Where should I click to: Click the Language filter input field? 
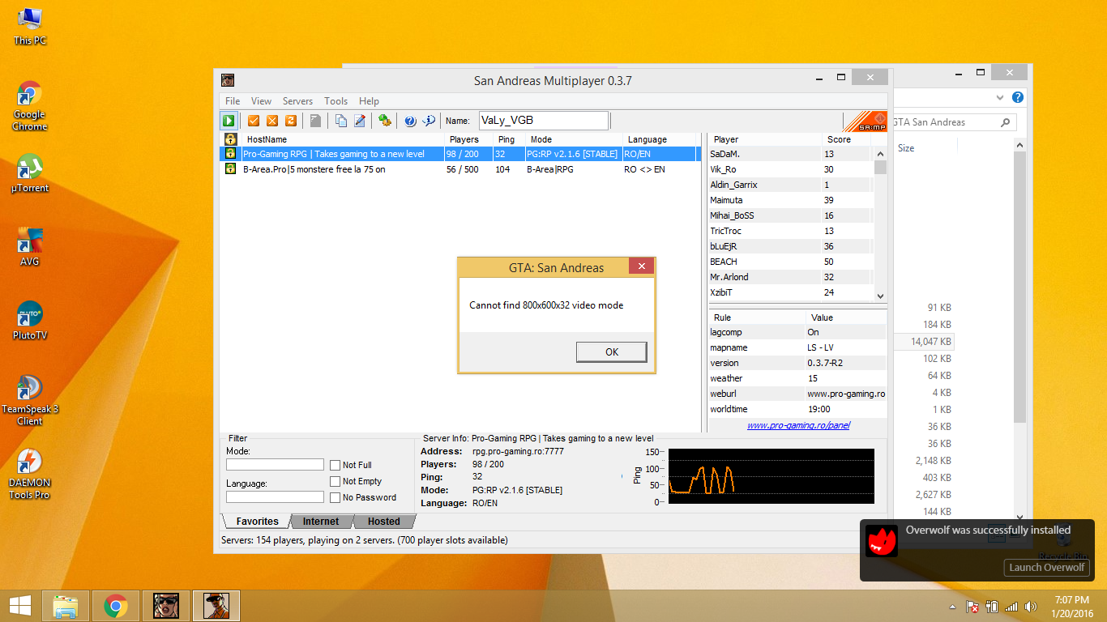coord(275,497)
